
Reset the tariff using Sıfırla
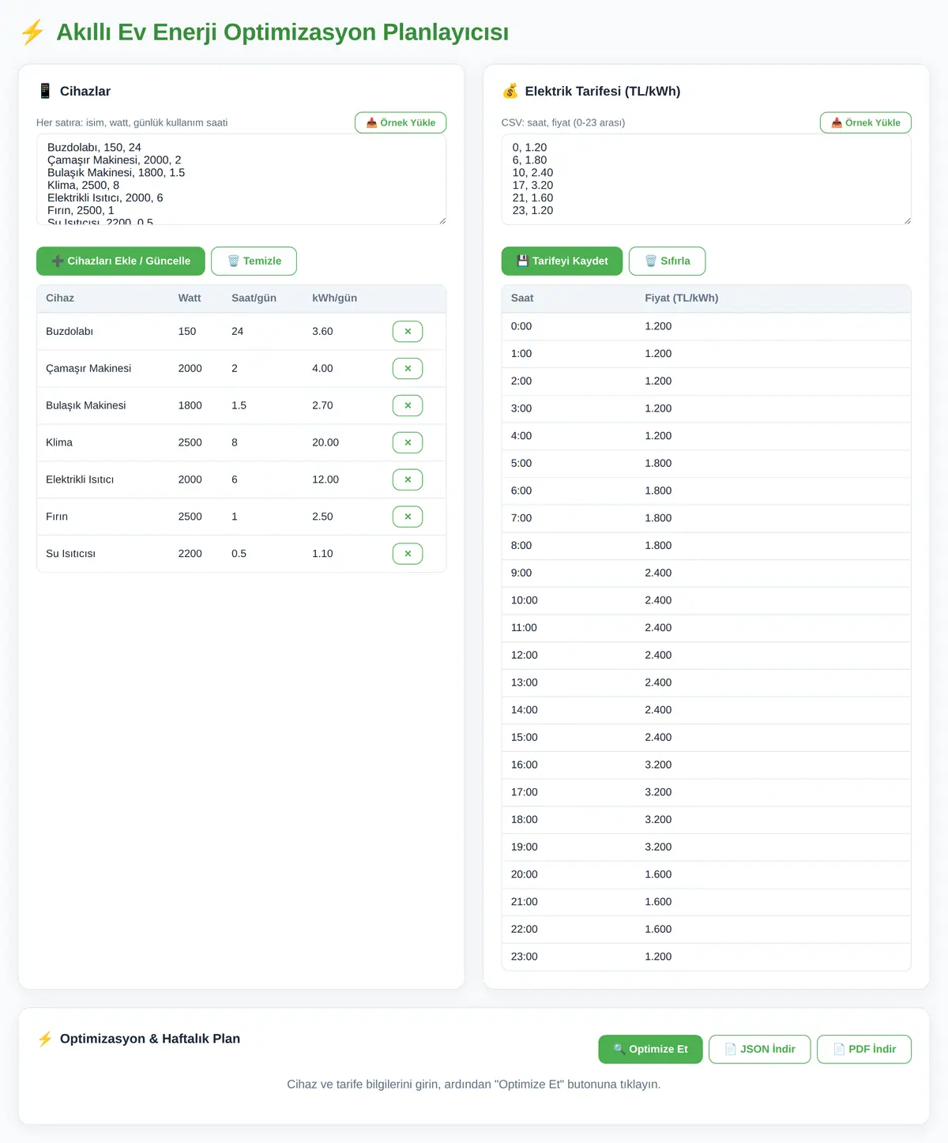[668, 261]
